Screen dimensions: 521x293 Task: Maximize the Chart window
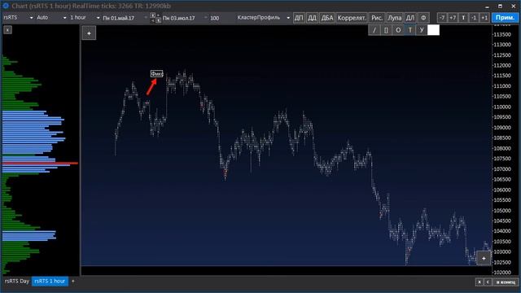tap(500, 6)
